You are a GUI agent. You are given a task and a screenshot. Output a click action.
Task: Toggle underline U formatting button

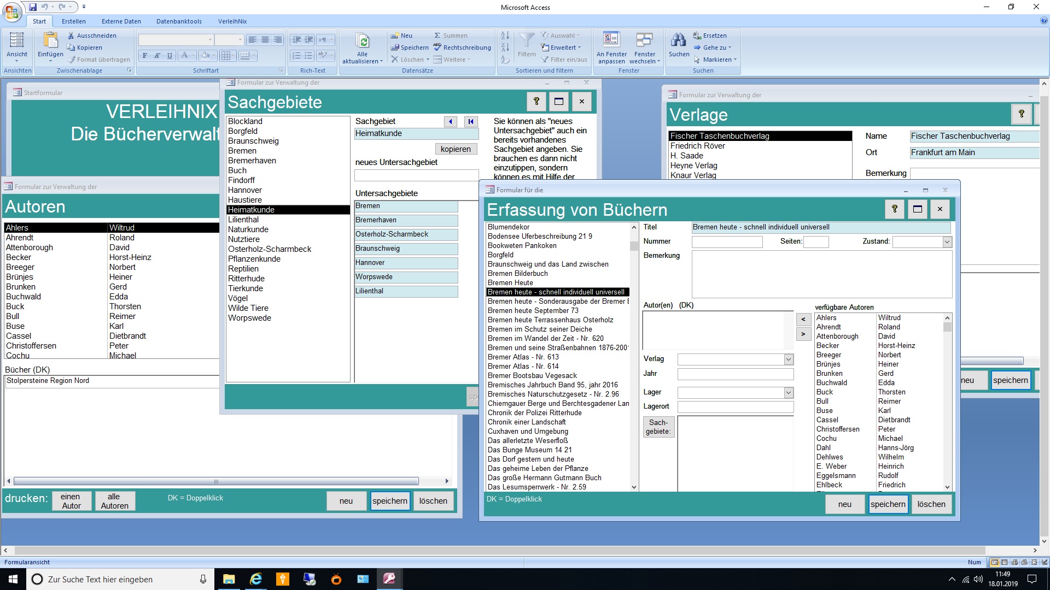click(x=170, y=55)
